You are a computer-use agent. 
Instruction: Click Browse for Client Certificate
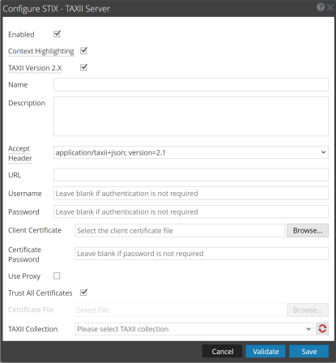pos(308,230)
